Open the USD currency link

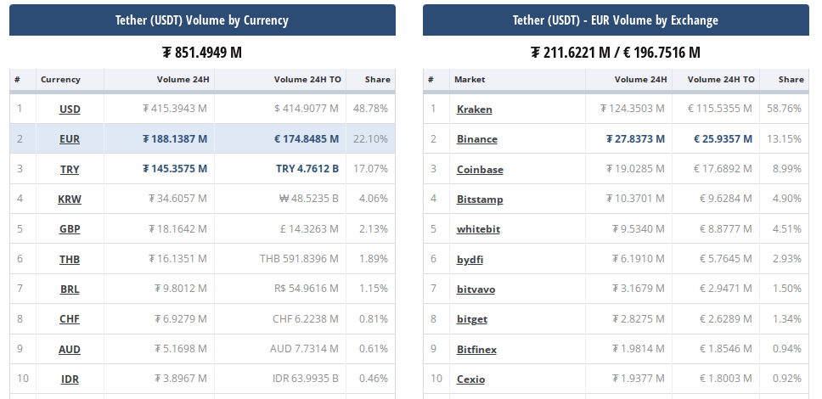tap(70, 109)
